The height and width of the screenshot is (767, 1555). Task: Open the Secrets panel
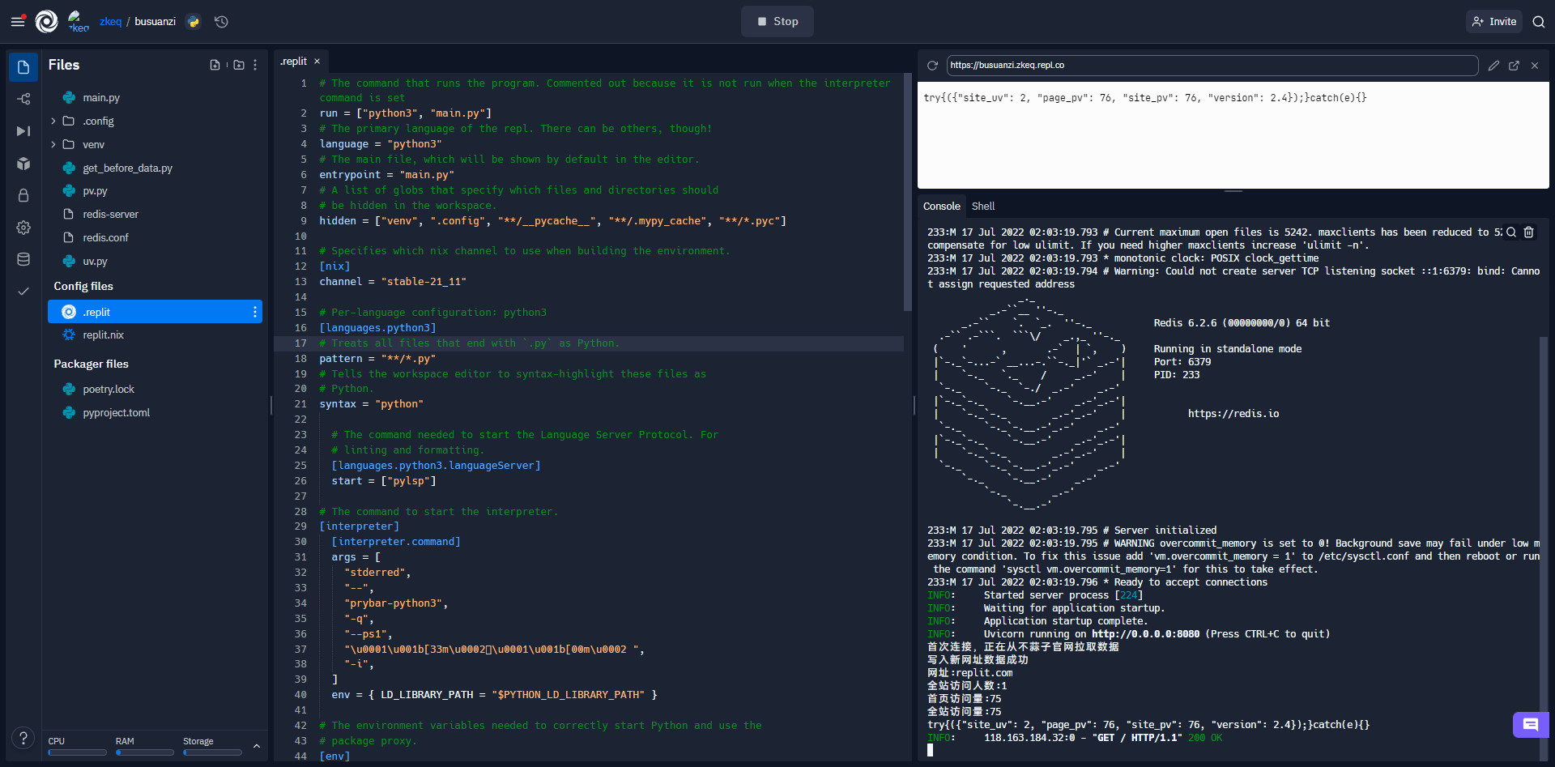tap(23, 195)
